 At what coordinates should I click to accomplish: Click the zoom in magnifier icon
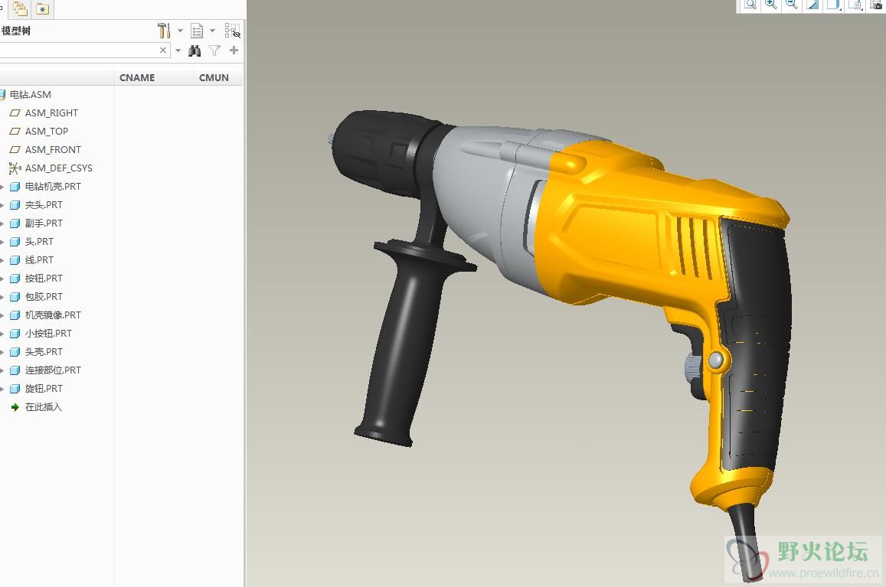tap(771, 5)
